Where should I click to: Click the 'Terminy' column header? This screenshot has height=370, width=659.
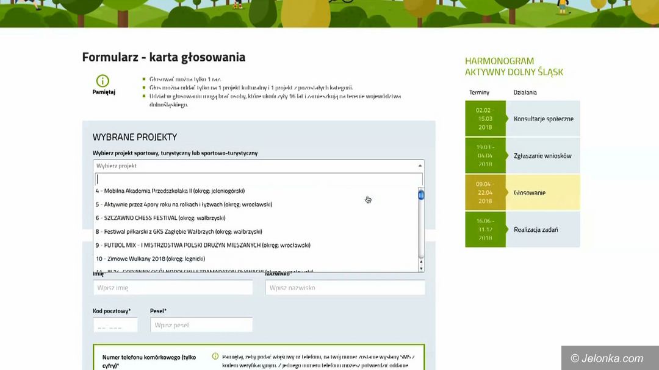(479, 92)
